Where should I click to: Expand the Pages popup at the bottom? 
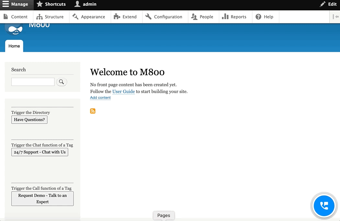(x=164, y=215)
